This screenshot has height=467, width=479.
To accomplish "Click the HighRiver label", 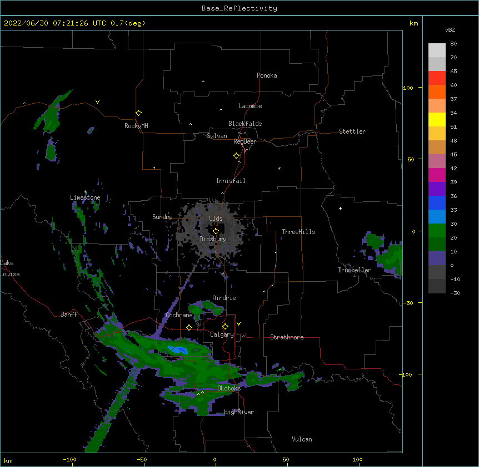I will coord(239,412).
